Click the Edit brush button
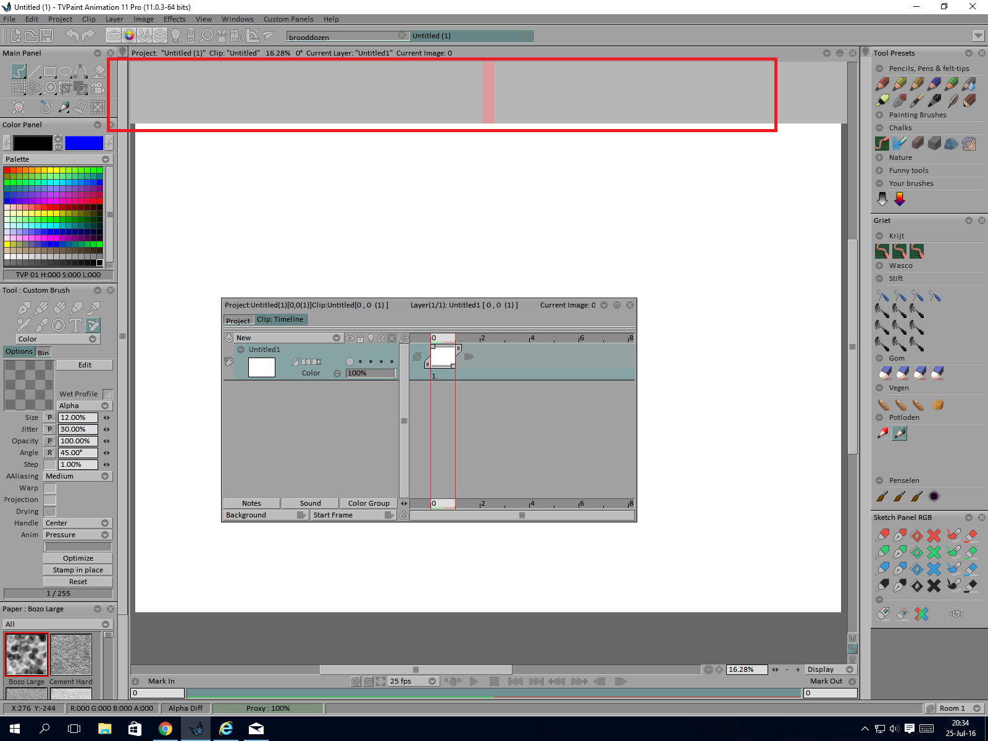The width and height of the screenshot is (988, 741). pos(85,365)
